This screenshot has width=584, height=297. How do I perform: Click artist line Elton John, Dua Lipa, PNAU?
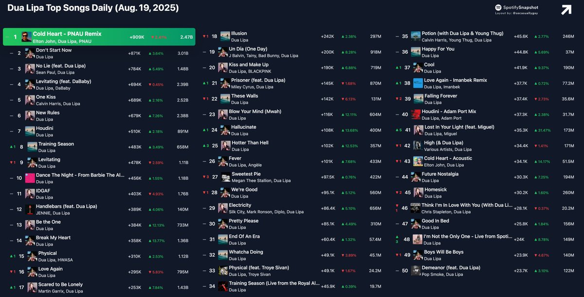point(62,41)
